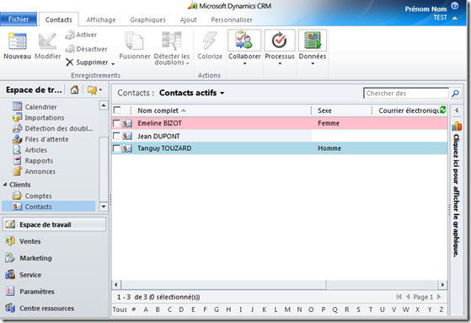Open the Tanguy TOUZARD contact

(164, 148)
